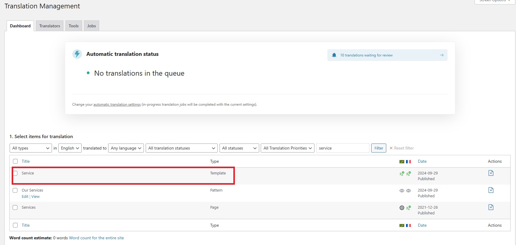
Task: Click the arrow in the review notification banner
Action: tap(442, 55)
